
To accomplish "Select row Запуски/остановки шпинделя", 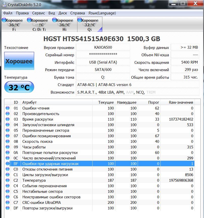I will [x=100, y=125].
